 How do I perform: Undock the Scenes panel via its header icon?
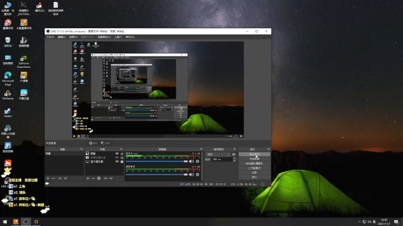tap(82, 149)
